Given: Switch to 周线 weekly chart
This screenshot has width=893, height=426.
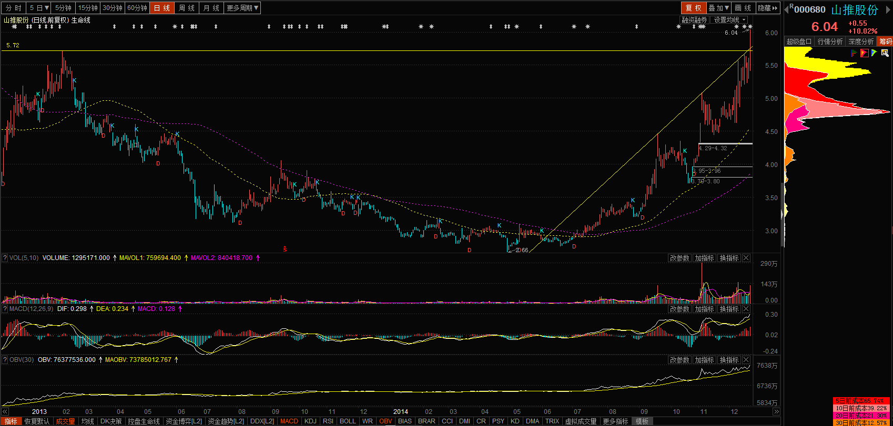Looking at the screenshot, I should 187,8.
